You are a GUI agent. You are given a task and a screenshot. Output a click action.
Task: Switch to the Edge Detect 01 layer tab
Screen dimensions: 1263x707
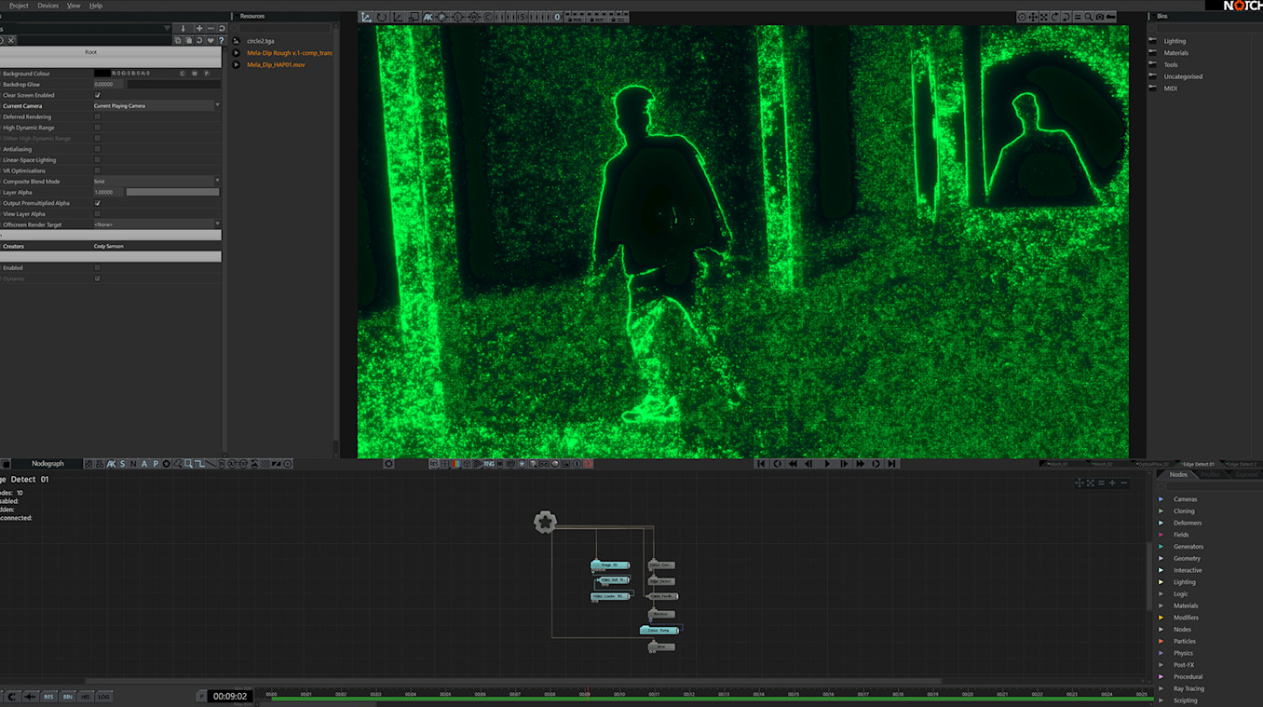pyautogui.click(x=1198, y=464)
